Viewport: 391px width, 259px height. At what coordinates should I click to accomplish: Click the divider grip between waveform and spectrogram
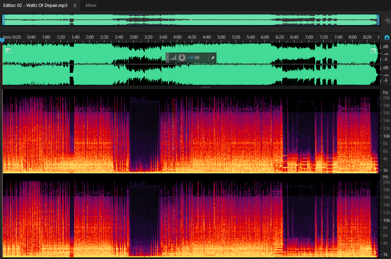pos(206,88)
